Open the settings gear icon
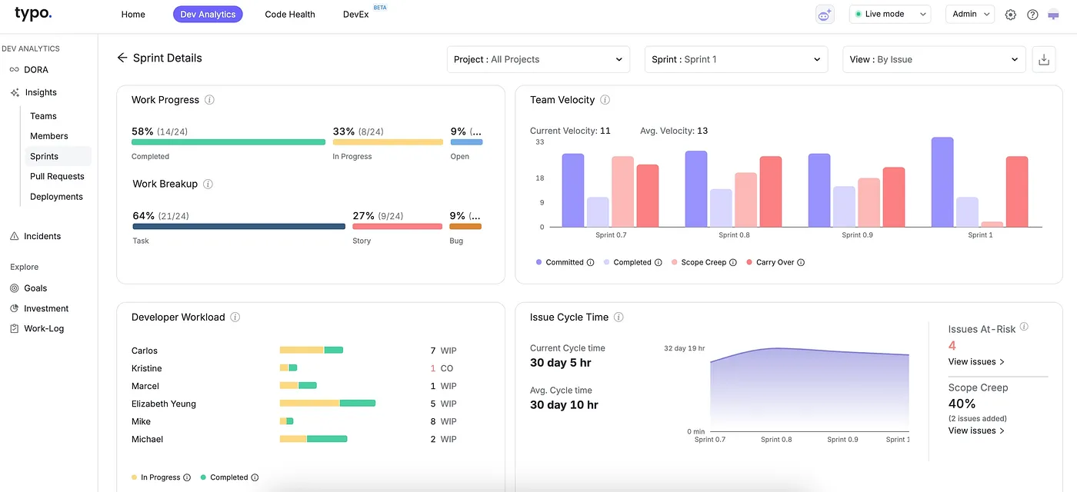 (1011, 15)
